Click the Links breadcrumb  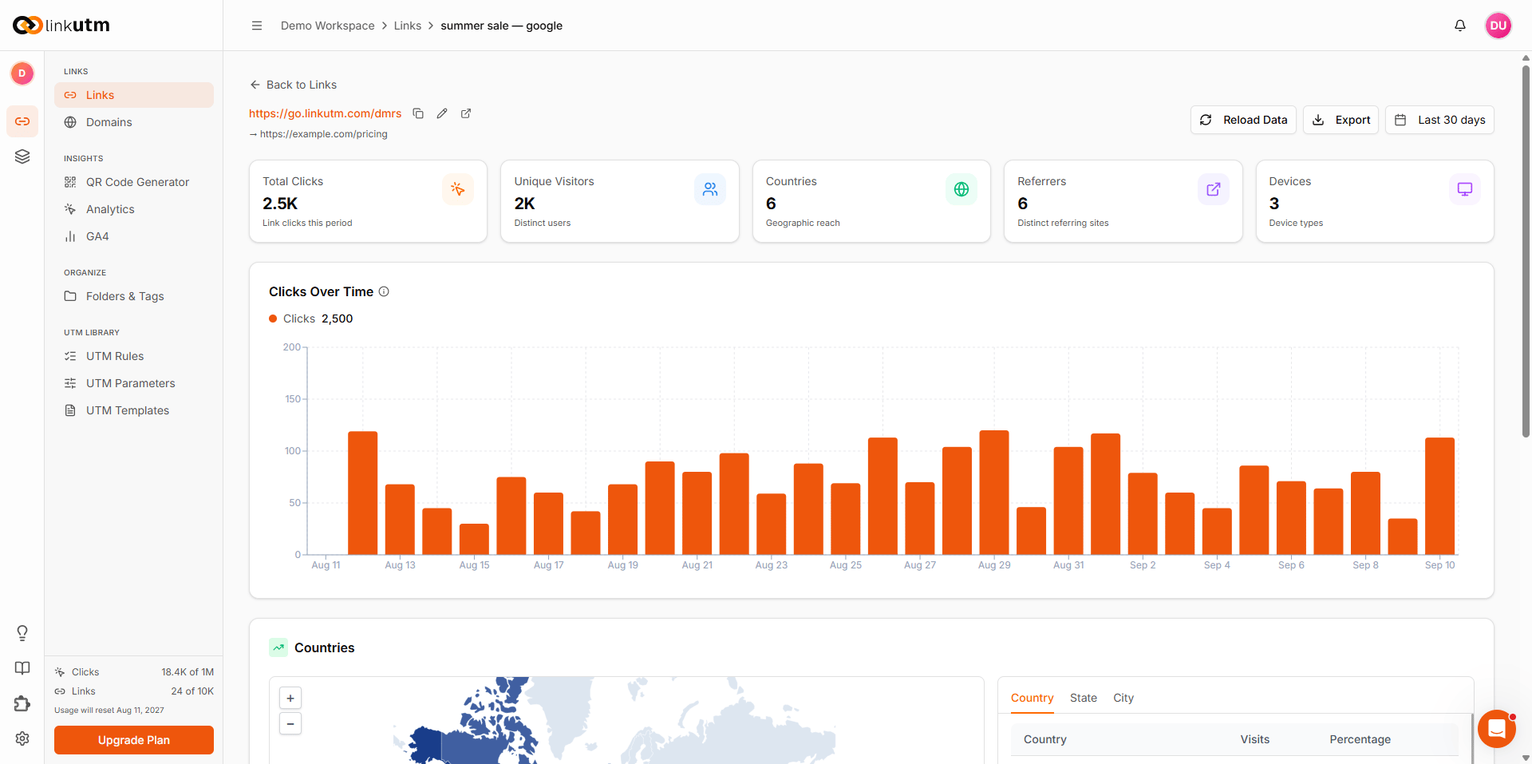(407, 26)
